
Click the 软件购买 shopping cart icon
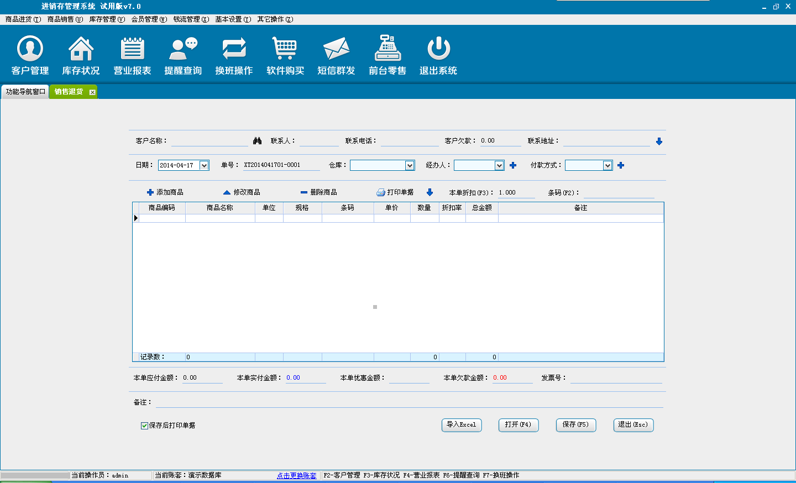tap(285, 49)
